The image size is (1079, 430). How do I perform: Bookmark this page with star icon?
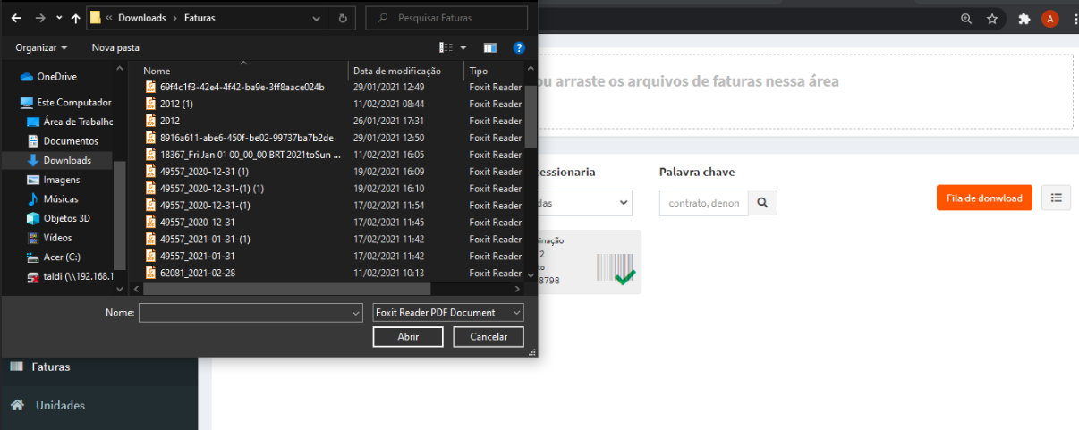click(x=992, y=19)
